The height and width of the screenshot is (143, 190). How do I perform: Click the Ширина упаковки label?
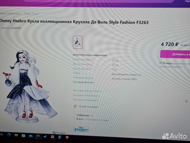coord(83,60)
